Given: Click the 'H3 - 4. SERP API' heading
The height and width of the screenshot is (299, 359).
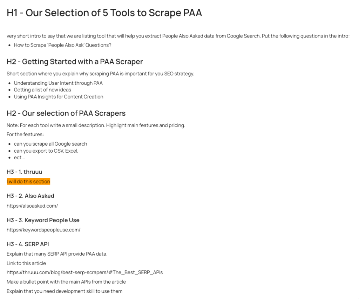Looking at the screenshot, I should (28, 244).
